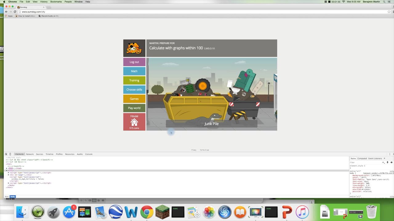Click the New Style Rule plus icon
The width and height of the screenshot is (394, 221).
(384, 162)
